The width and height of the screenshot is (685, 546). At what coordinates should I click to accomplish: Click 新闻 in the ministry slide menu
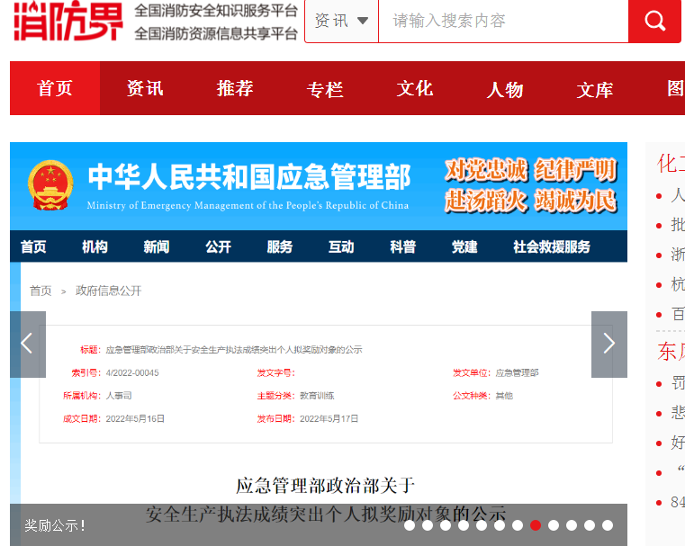[x=157, y=247]
